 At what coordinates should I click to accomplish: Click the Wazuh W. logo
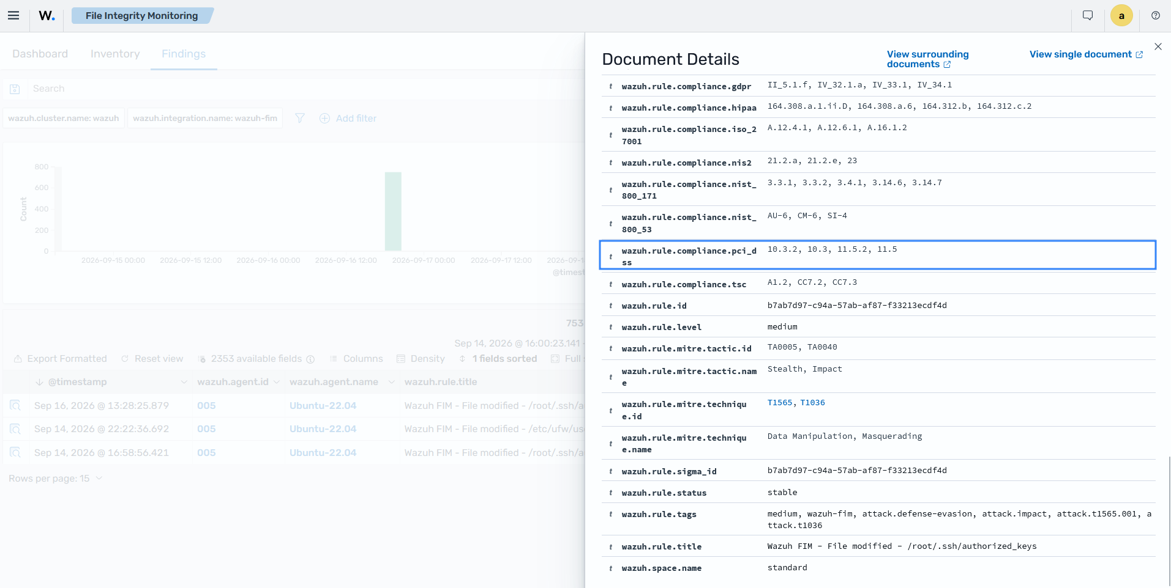tap(47, 16)
